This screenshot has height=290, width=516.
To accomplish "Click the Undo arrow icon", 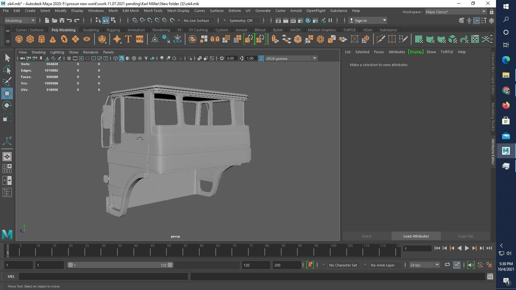I will click(x=69, y=20).
